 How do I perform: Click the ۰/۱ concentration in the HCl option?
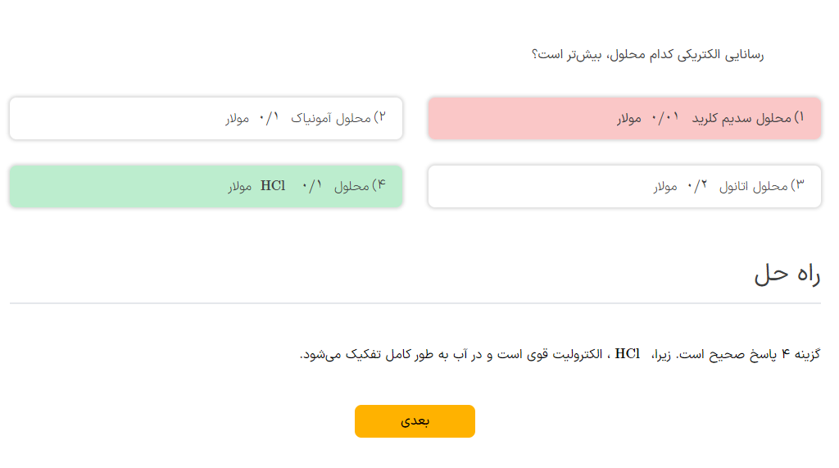point(311,186)
